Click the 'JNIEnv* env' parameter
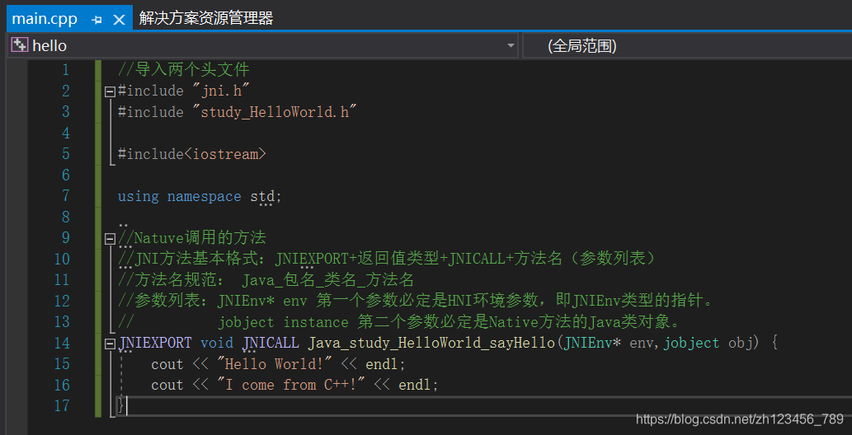 coord(610,344)
